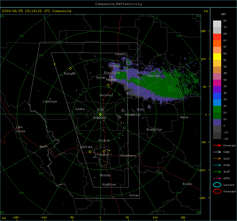Click the Airdrie city label
Viewport: 237px width, 221px height.
pyautogui.click(x=104, y=140)
